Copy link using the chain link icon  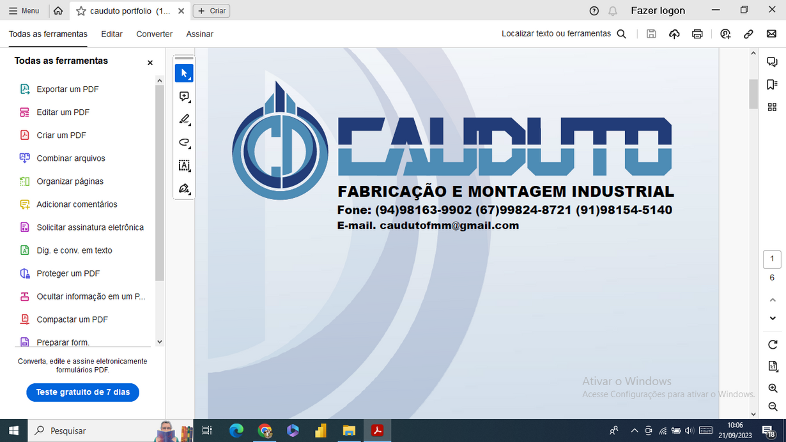748,34
